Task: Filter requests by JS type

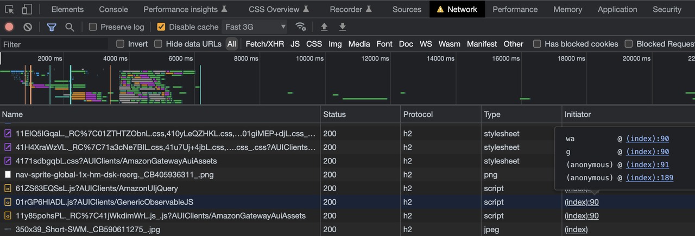Action: (295, 44)
